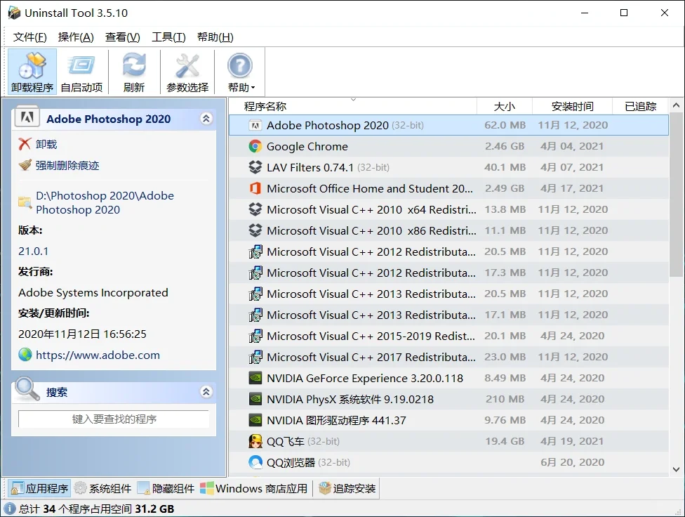Screen dimensions: 685x517
Task: Click the status bar info icon
Action: [x=10, y=509]
